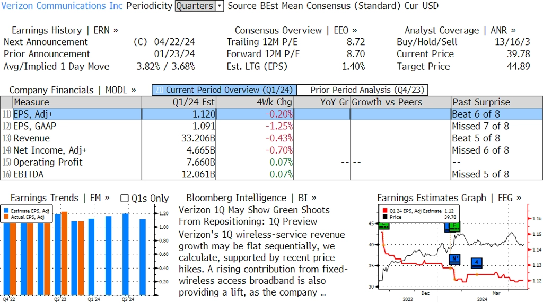This screenshot has height=304, width=543.
Task: Click the 1.120 EPS Adj estimate value
Action: pos(204,114)
